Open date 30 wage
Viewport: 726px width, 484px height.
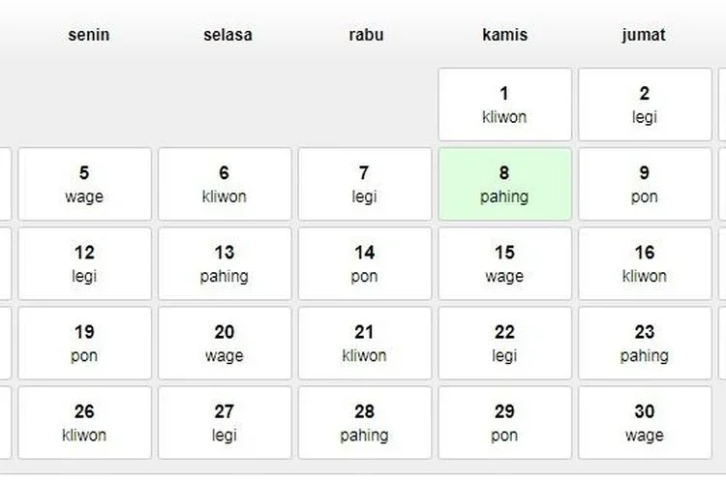pos(645,423)
